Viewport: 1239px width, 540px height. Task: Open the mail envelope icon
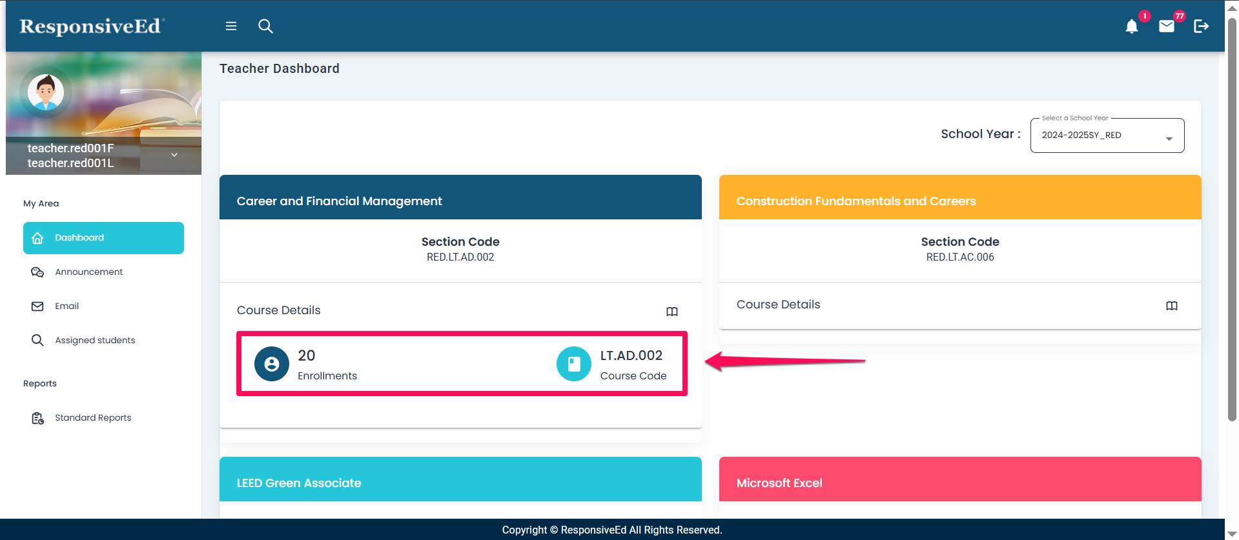pos(1166,26)
